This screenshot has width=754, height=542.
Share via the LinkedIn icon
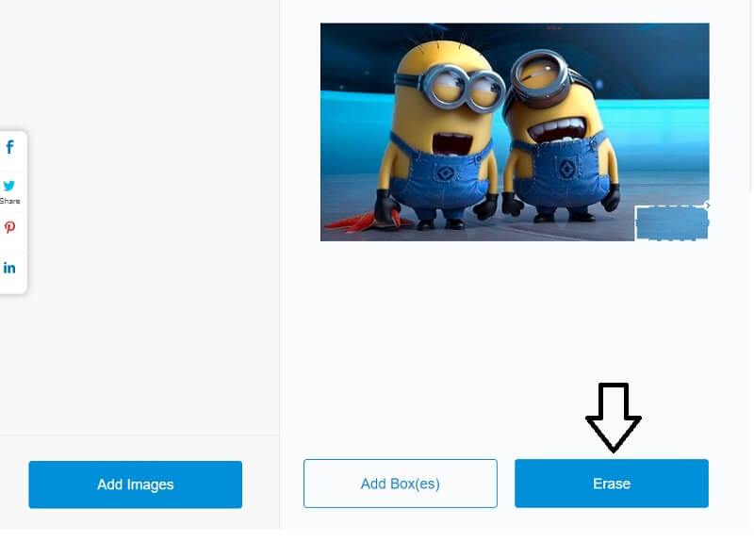click(x=9, y=268)
